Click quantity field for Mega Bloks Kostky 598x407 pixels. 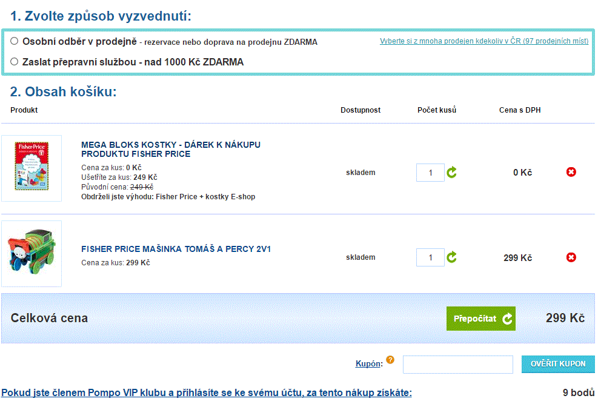point(430,173)
